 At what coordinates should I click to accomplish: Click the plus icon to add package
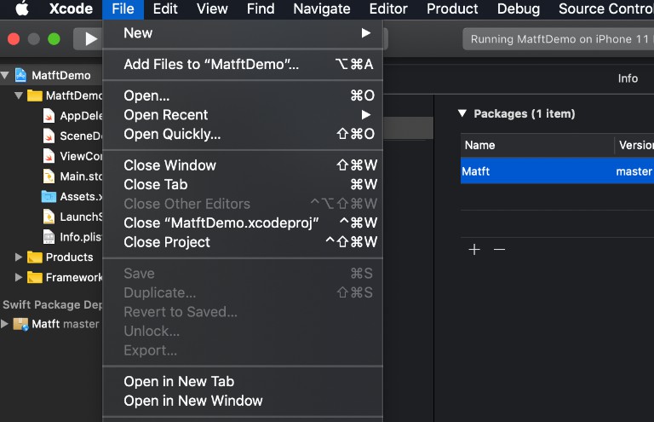pyautogui.click(x=474, y=249)
